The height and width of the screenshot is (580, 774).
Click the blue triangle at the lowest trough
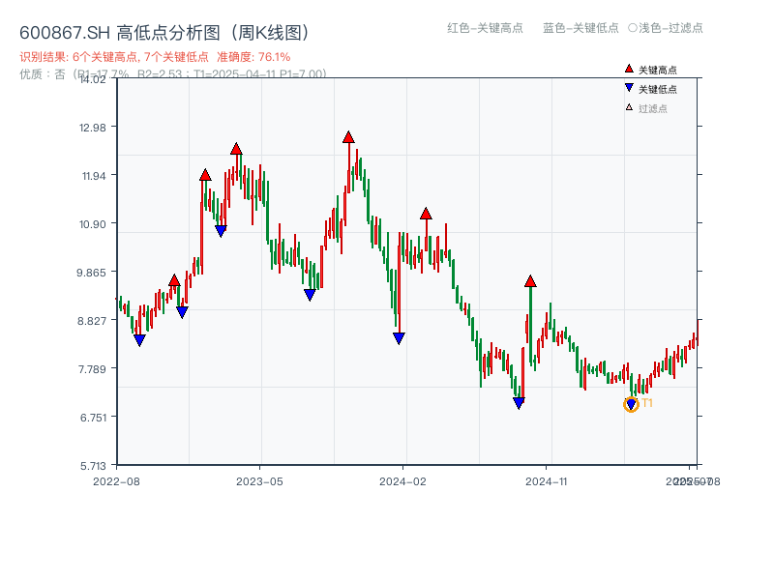click(x=520, y=401)
